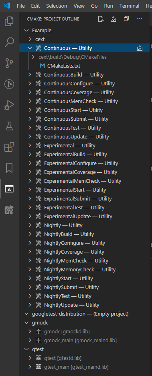Select the CMake view in activity bar
The image size is (152, 376).
click(x=9, y=189)
